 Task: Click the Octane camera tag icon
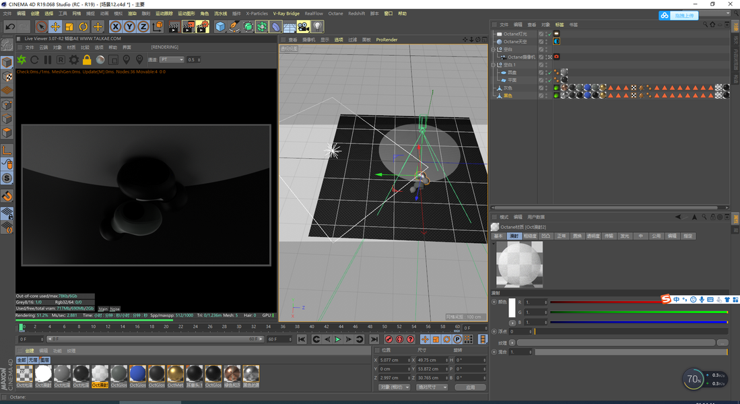pos(556,57)
